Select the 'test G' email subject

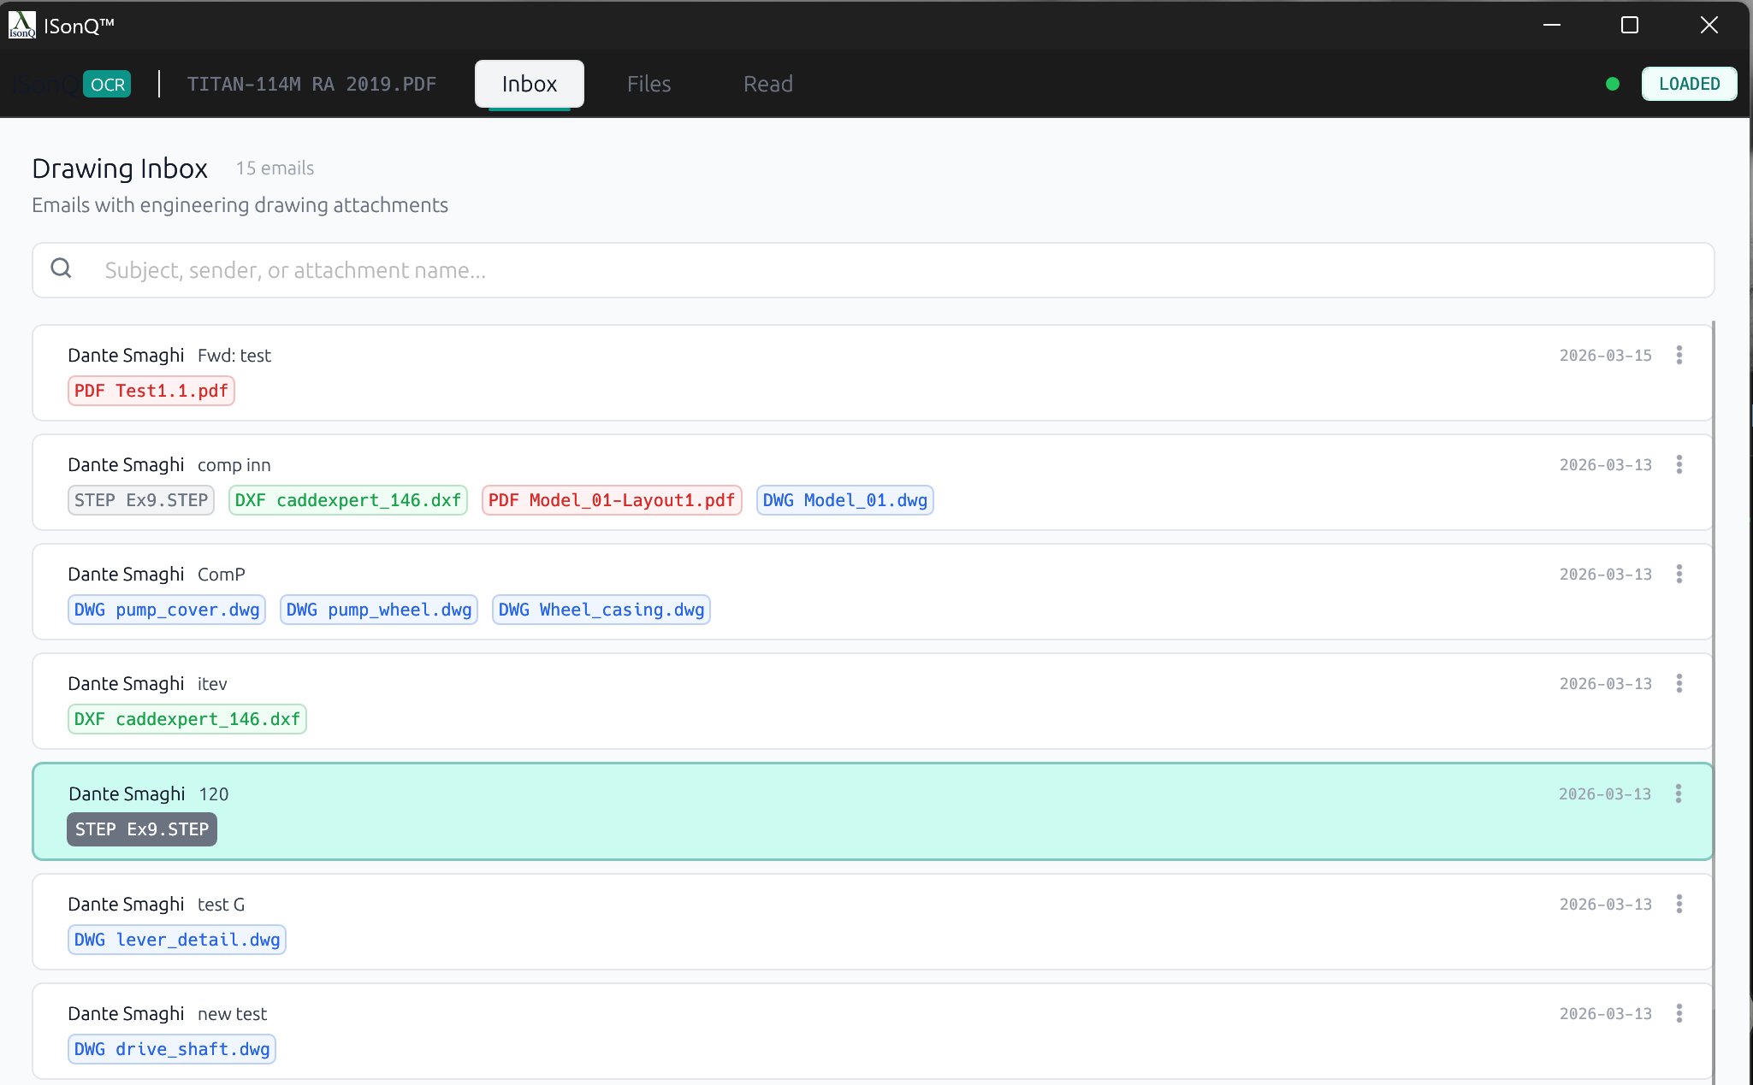pyautogui.click(x=222, y=904)
